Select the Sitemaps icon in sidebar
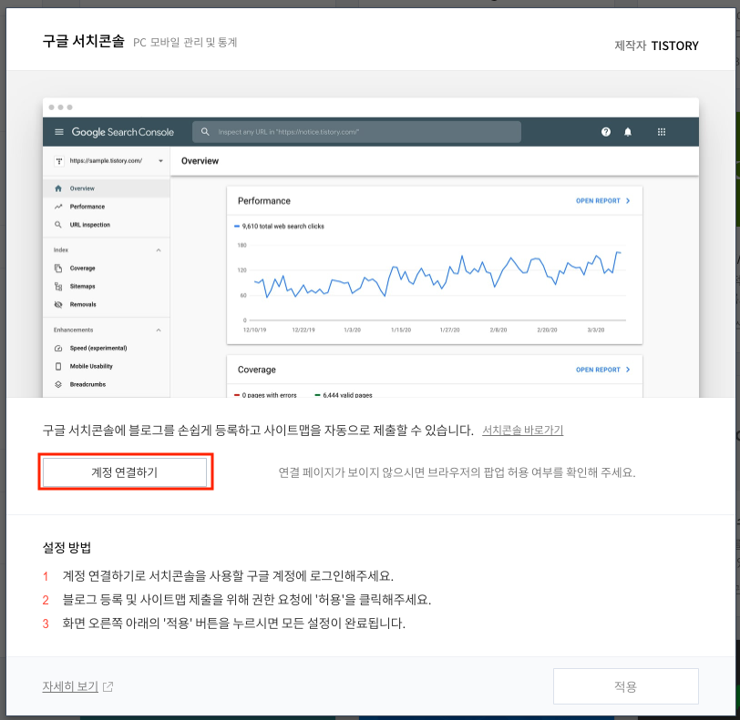This screenshot has height=720, width=740. [x=58, y=286]
